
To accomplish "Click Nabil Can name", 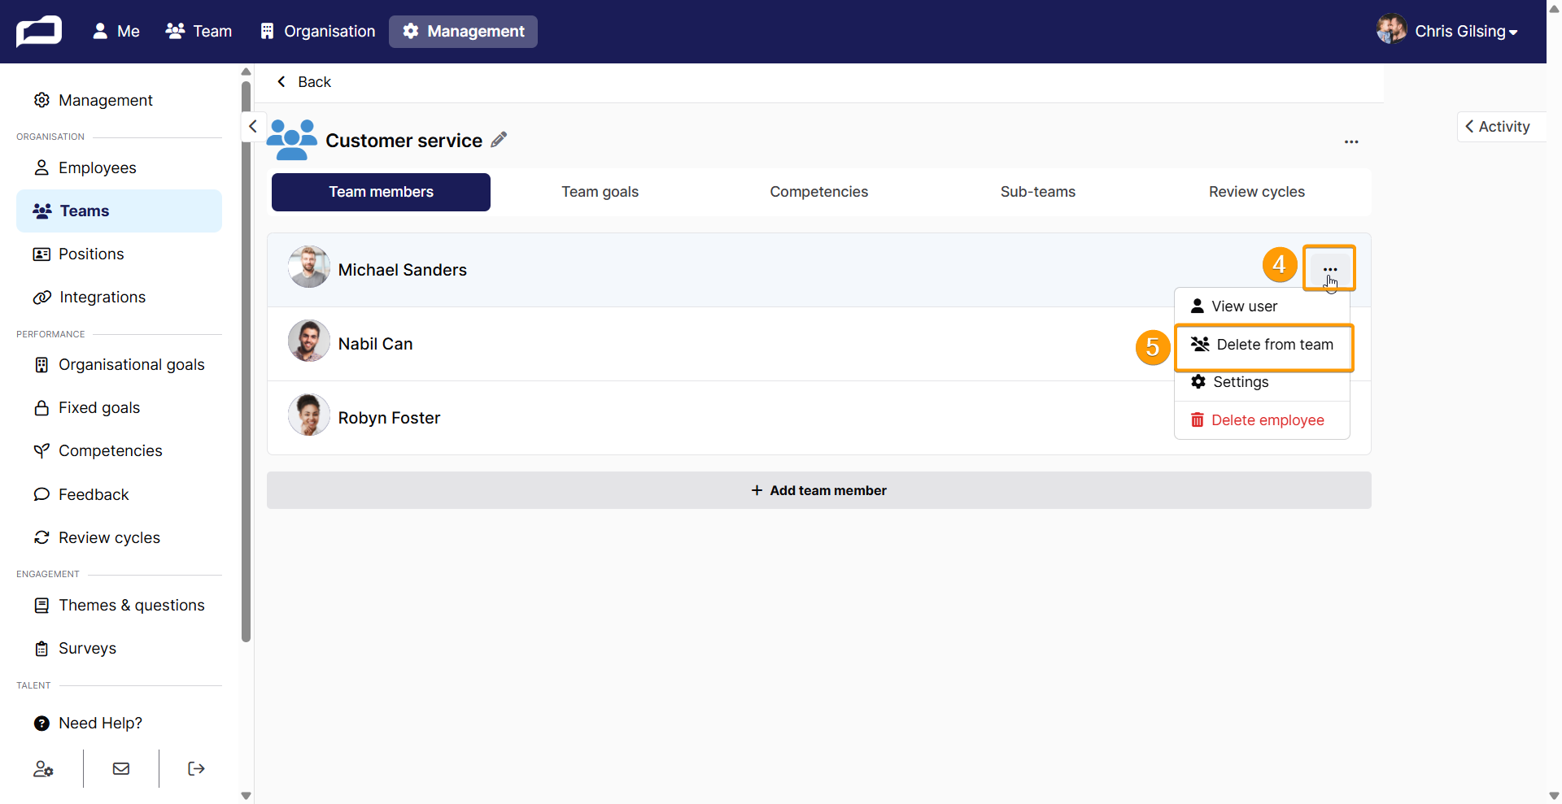I will pyautogui.click(x=375, y=344).
